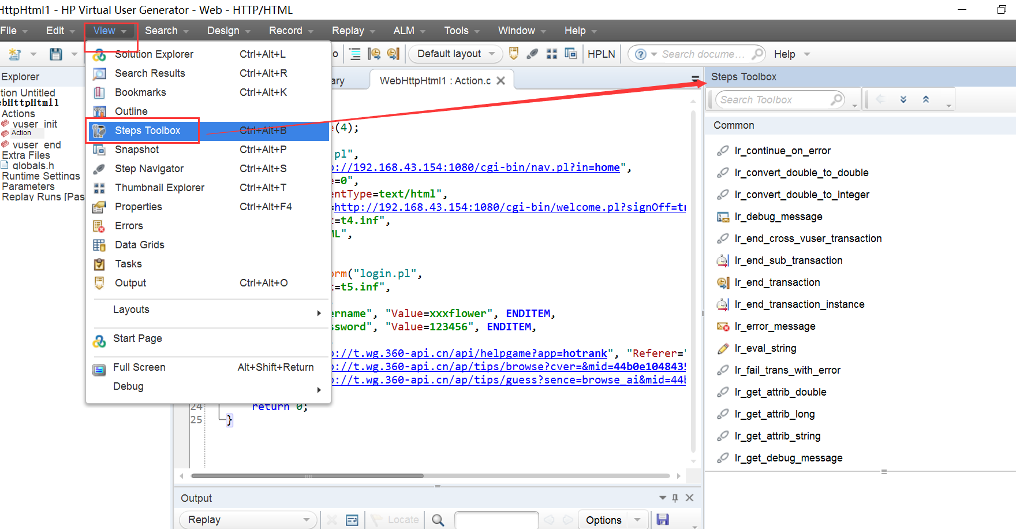Open the Design menu

[x=229, y=31]
